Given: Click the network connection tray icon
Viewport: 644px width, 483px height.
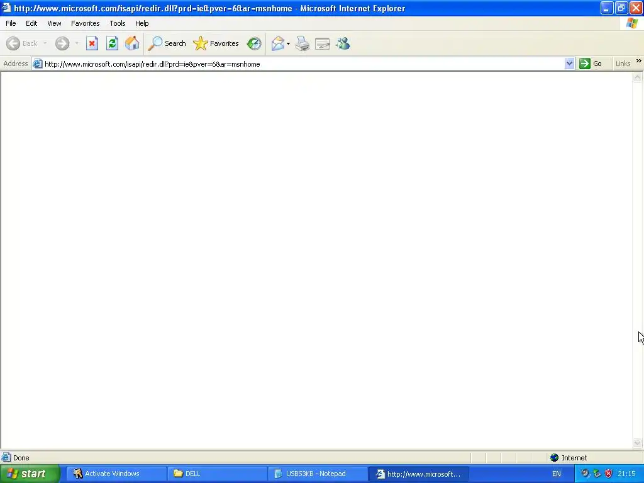Looking at the screenshot, I should click(597, 474).
